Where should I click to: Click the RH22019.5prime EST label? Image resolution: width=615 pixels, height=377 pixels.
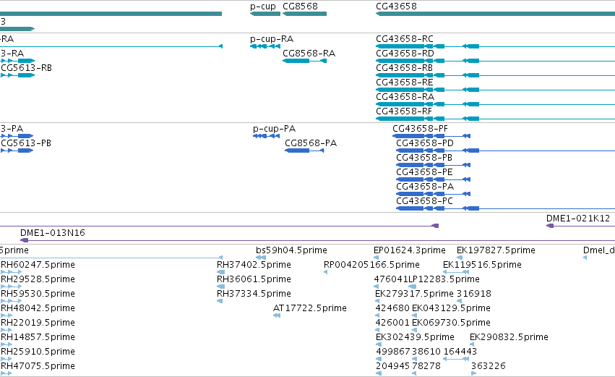point(38,323)
